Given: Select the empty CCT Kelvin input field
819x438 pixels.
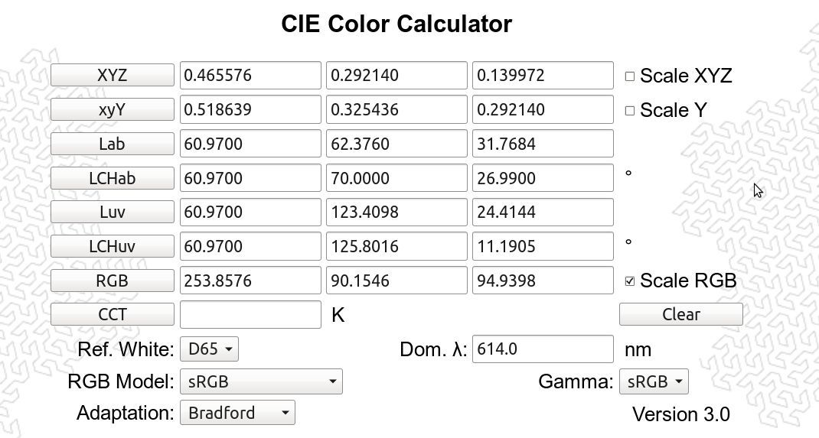Looking at the screenshot, I should (251, 314).
